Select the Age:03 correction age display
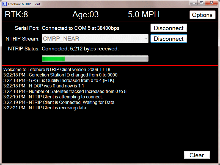Viewport: 220px width, 165px height. 85,15
